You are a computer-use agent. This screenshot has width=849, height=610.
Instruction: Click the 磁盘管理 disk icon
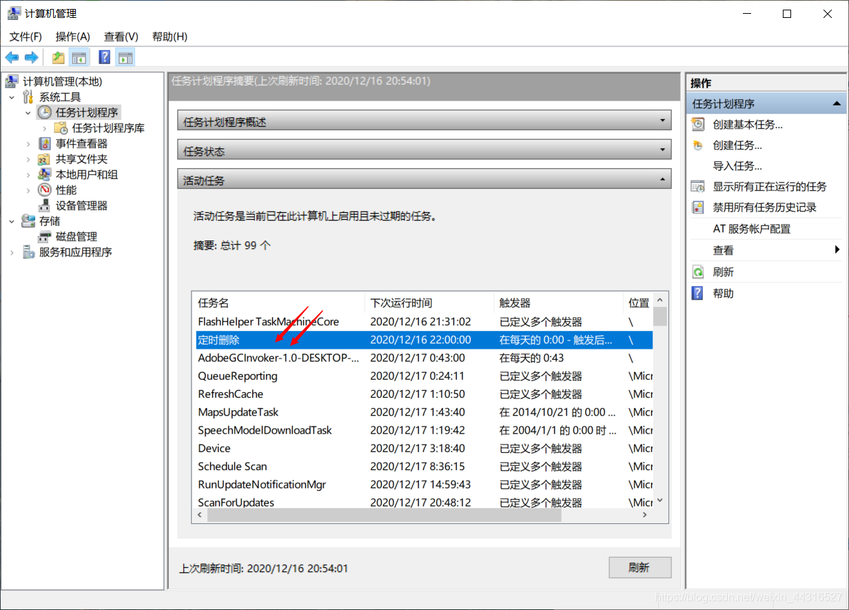coord(45,236)
